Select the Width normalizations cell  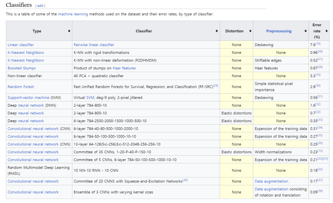pos(281,152)
